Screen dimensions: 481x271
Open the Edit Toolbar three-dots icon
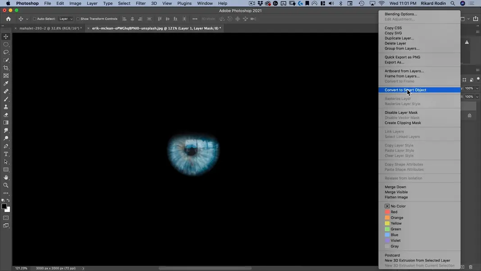coord(6,193)
